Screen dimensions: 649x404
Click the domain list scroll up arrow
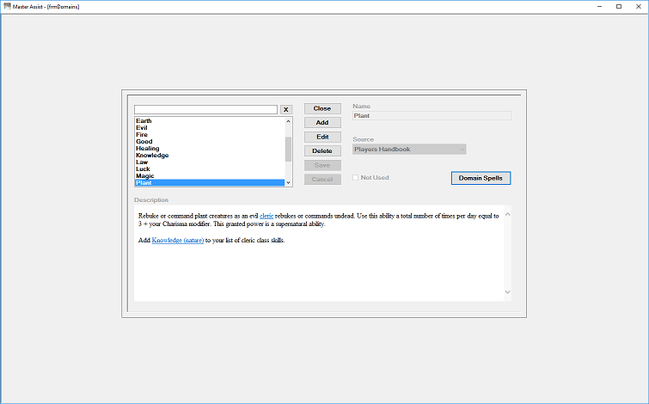(x=289, y=121)
